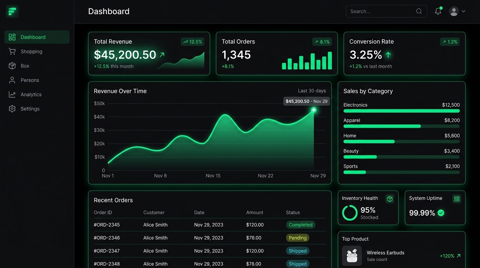Click the Dashboard grid icon in sidebar
This screenshot has width=480, height=268.
click(x=12, y=37)
